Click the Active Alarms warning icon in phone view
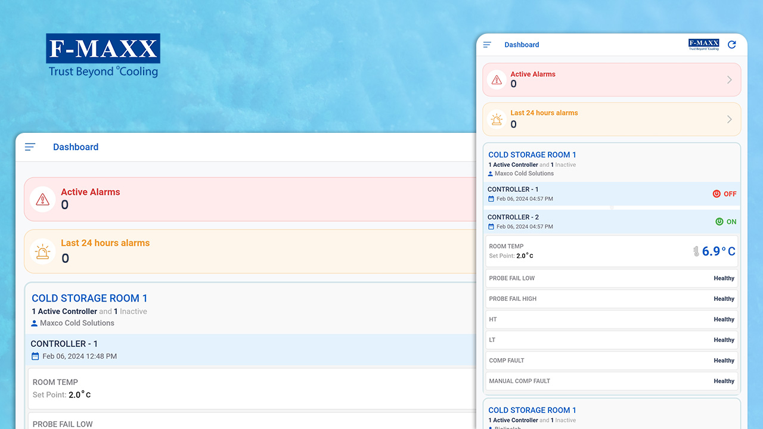763x429 pixels. (x=497, y=80)
